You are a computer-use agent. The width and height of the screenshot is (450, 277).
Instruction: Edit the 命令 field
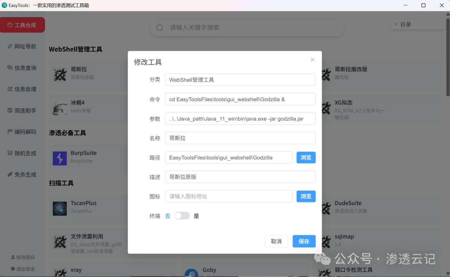(240, 99)
